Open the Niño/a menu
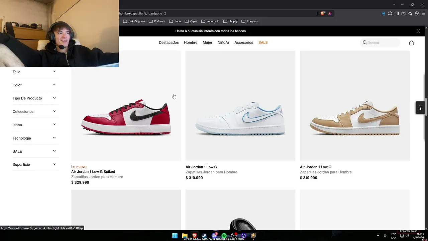The image size is (428, 241). click(x=223, y=43)
